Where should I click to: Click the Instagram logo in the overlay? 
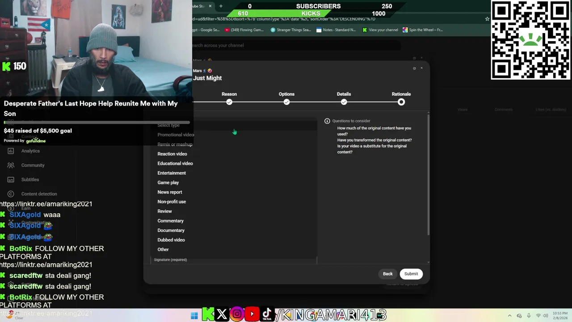click(x=237, y=314)
